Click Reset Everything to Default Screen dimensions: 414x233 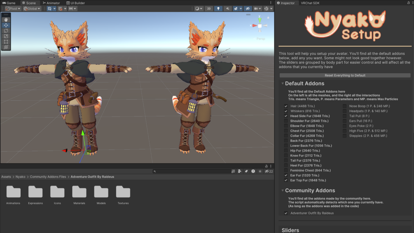pos(345,75)
